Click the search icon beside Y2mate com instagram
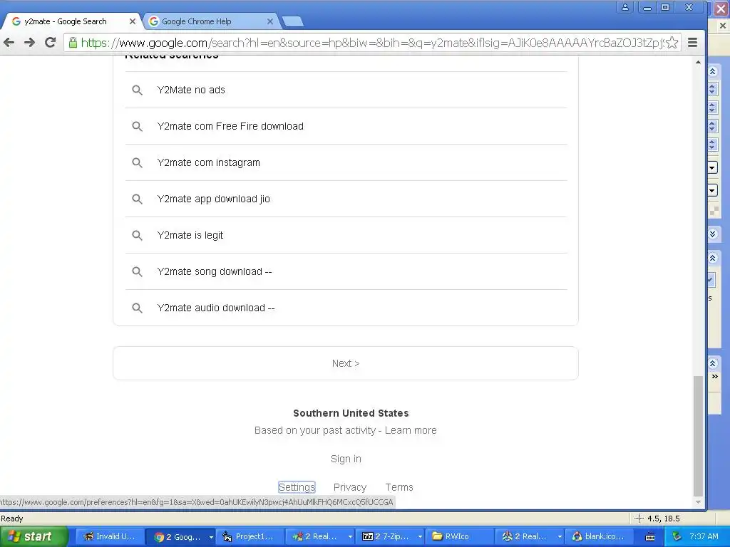Image resolution: width=730 pixels, height=547 pixels. [137, 163]
